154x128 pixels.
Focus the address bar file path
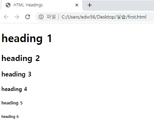point(104,17)
